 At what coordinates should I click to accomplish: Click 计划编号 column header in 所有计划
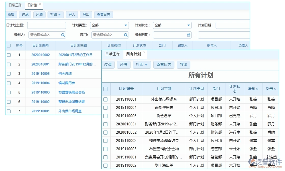pos(126,89)
